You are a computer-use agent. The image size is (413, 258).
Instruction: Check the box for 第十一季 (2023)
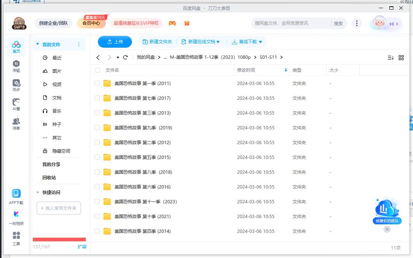pos(97,201)
